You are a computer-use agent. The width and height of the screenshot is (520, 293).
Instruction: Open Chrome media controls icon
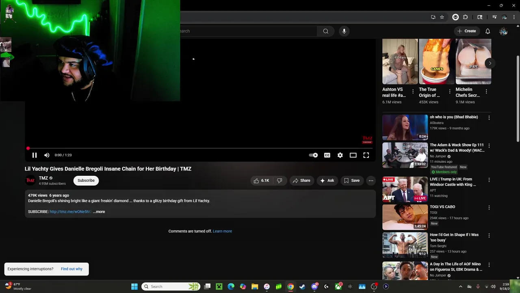tap(494, 17)
